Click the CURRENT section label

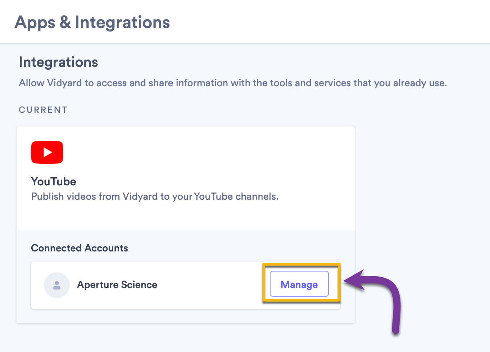(x=43, y=110)
